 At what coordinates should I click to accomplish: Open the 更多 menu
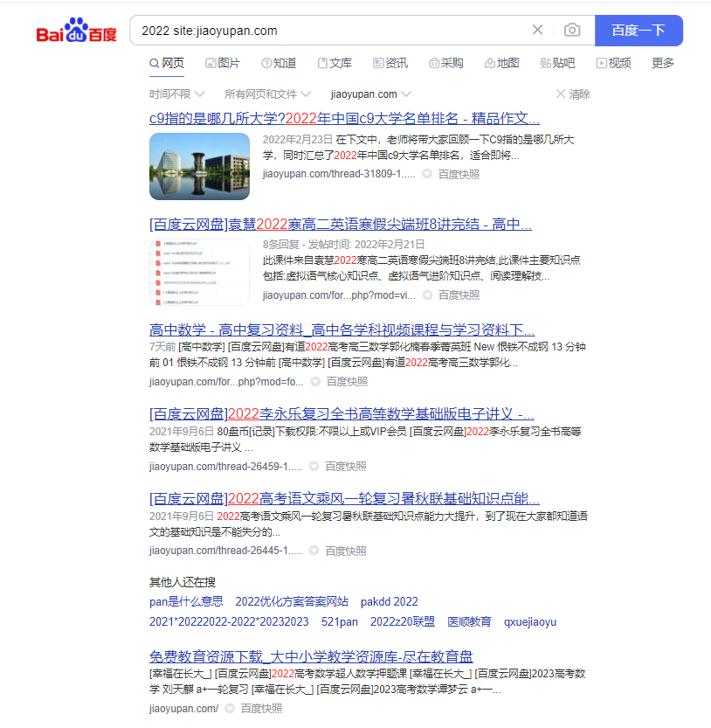click(663, 63)
